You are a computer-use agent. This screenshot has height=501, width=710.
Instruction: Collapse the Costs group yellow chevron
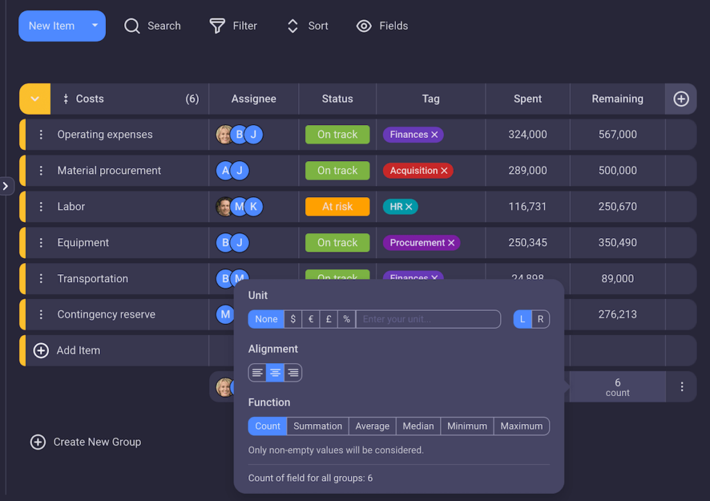point(35,99)
